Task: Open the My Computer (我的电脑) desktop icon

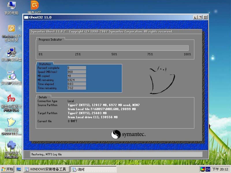Action: (x=11, y=7)
